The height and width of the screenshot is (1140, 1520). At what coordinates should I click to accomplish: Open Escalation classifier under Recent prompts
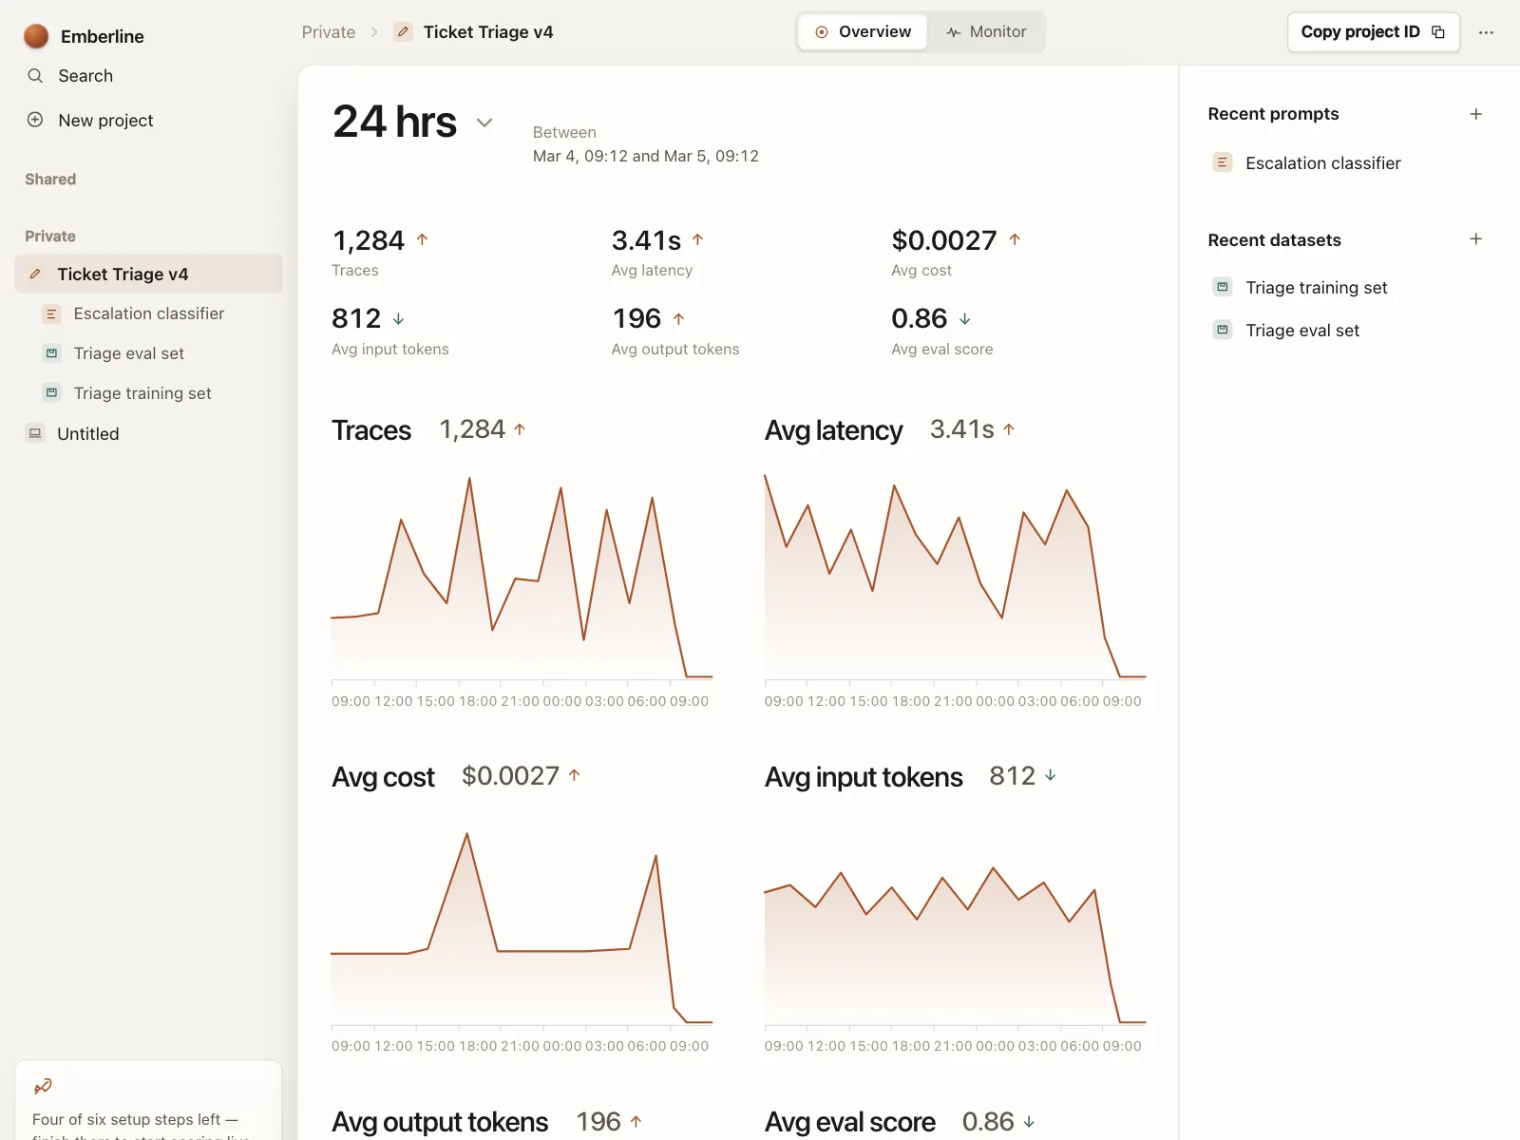[1323, 162]
